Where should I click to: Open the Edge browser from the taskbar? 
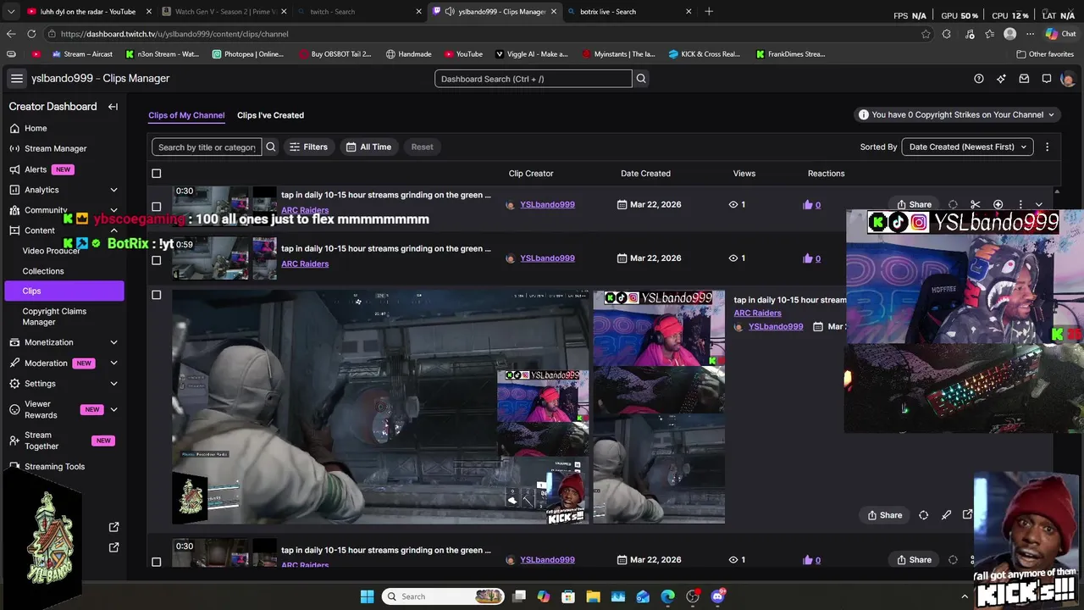tap(668, 596)
